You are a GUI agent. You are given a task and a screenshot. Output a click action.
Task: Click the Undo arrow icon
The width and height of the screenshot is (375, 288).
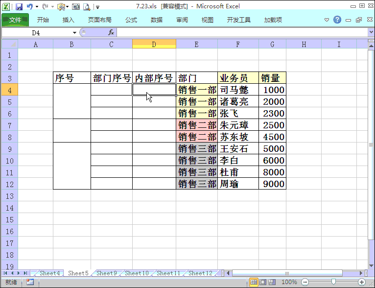(30, 7)
